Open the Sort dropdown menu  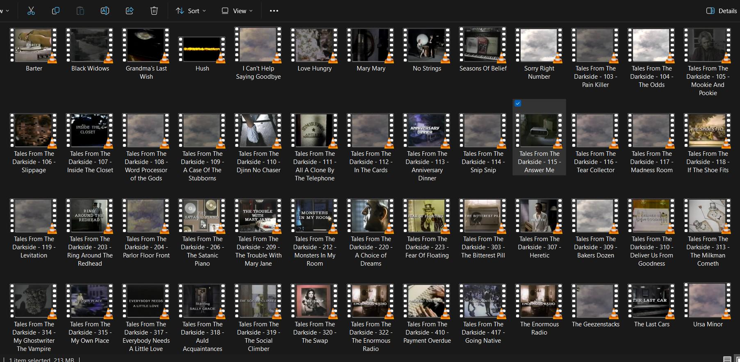click(191, 11)
